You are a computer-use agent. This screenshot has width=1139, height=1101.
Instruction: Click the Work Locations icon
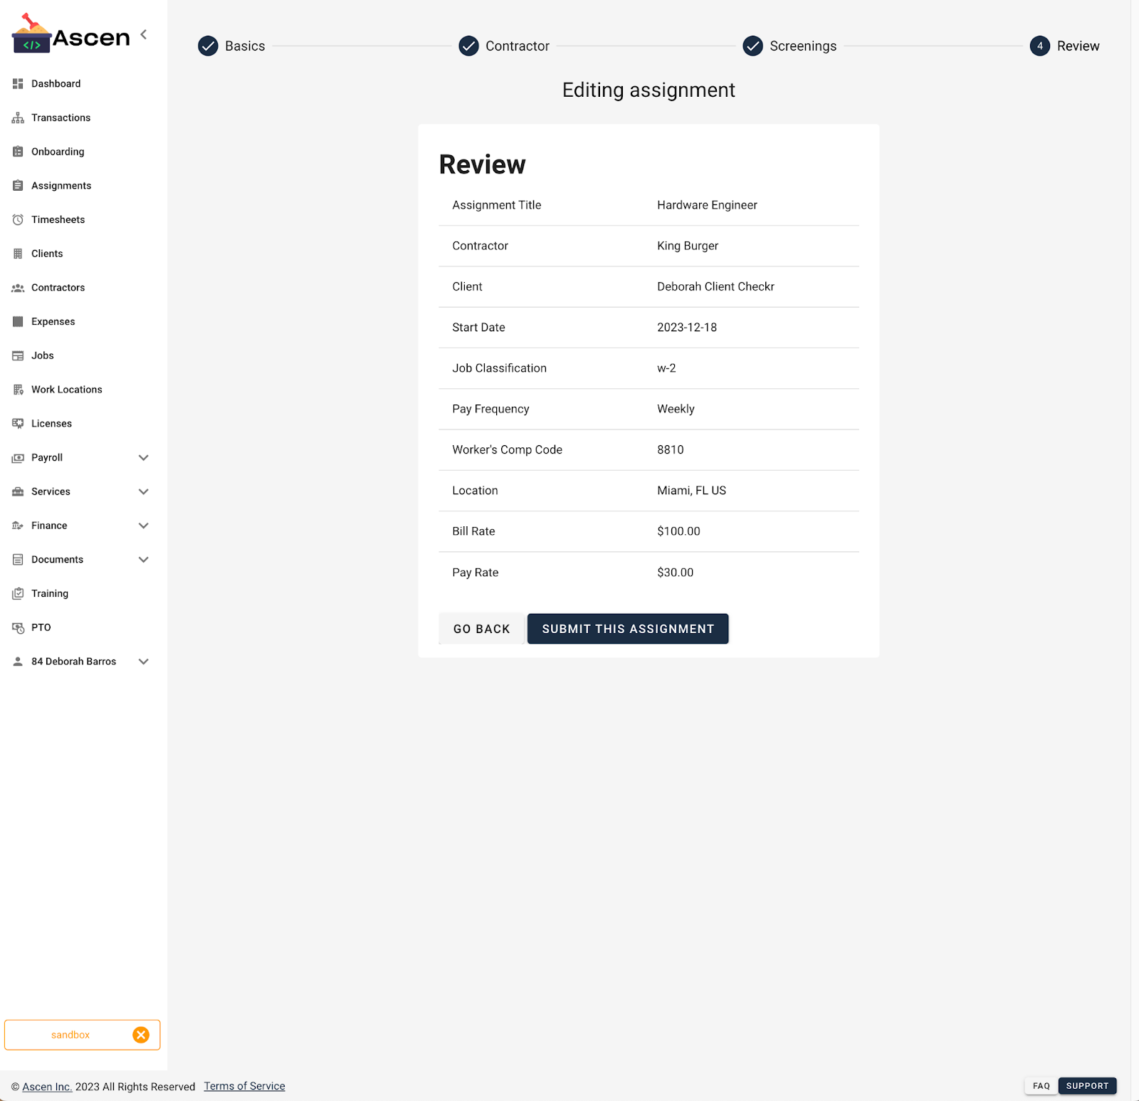[18, 390]
